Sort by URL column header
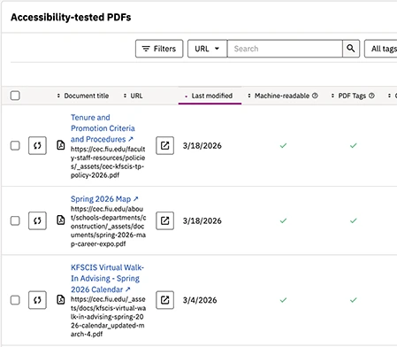Image resolution: width=397 pixels, height=347 pixels. 133,96
